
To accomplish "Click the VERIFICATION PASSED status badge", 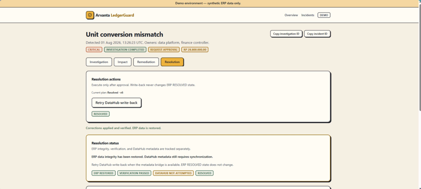I will (x=134, y=173).
